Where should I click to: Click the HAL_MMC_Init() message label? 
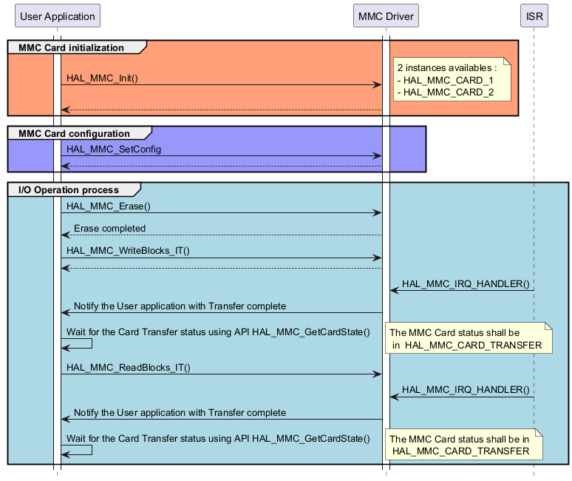[x=102, y=78]
